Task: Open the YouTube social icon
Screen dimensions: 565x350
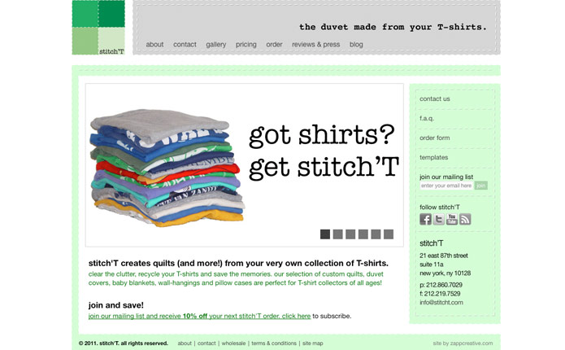Action: click(x=452, y=219)
